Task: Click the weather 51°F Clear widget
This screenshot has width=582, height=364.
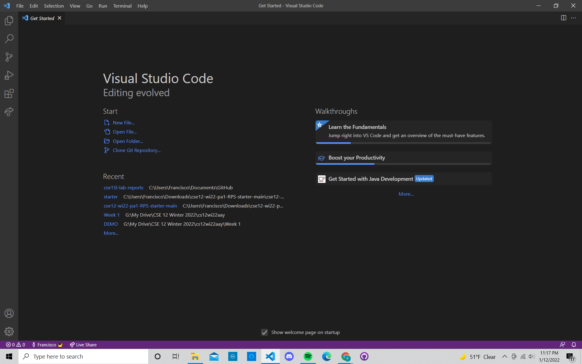Action: tap(477, 357)
